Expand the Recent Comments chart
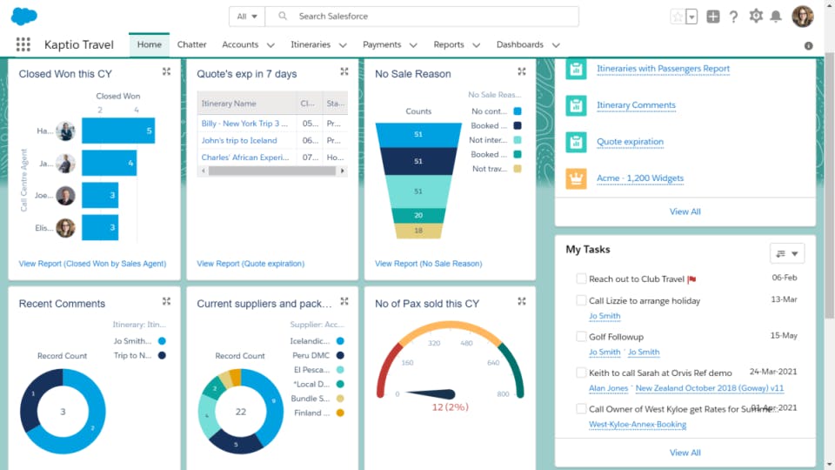 pos(167,301)
